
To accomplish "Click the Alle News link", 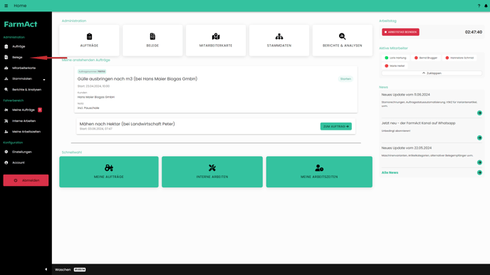I will pos(390,172).
